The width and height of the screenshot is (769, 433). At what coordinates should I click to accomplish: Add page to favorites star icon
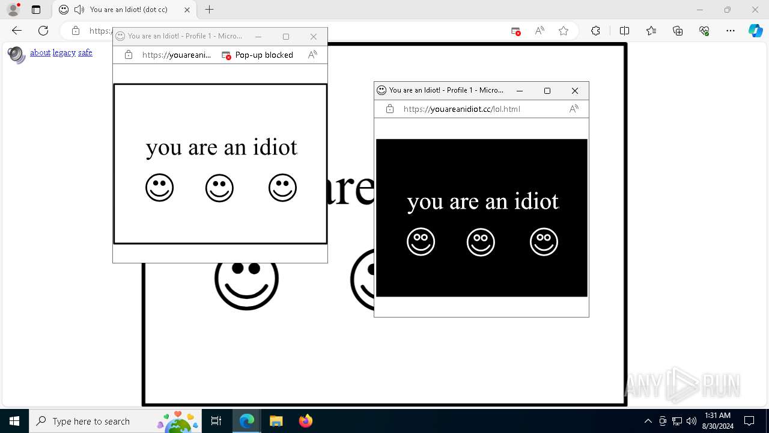click(564, 31)
